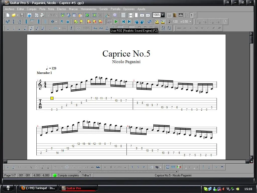Image resolution: width=257 pixels, height=193 pixels.
Task: Select the quarter note duration
Action: tap(19, 28)
